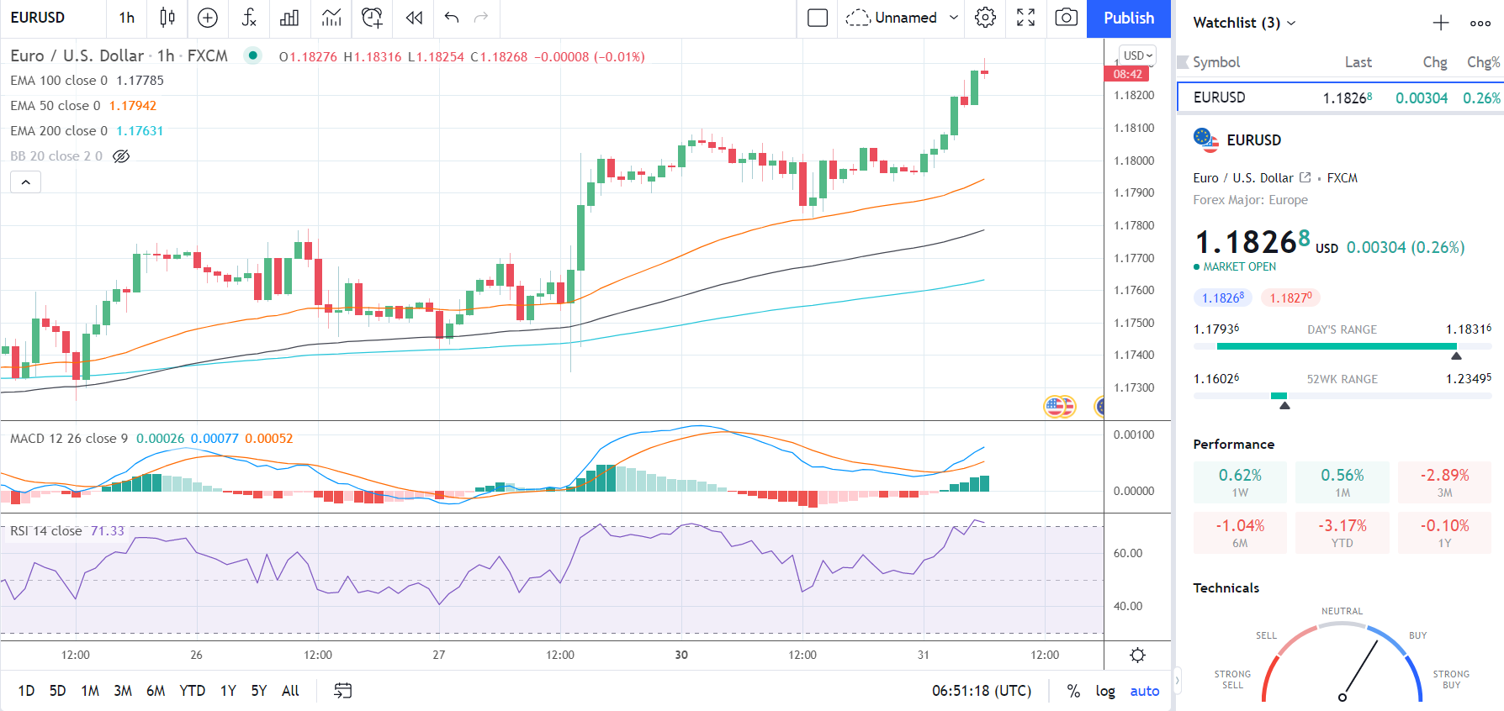Image resolution: width=1504 pixels, height=711 pixels.
Task: Select the YTD range tab
Action: (193, 691)
